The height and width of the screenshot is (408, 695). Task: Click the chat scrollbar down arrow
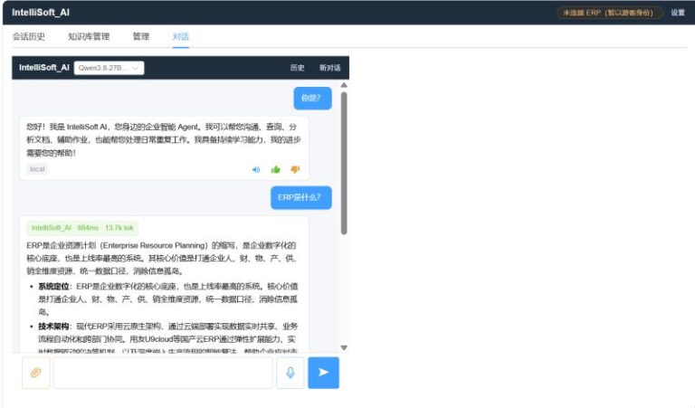pos(344,347)
